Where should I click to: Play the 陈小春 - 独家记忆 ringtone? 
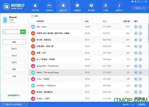[136, 40]
